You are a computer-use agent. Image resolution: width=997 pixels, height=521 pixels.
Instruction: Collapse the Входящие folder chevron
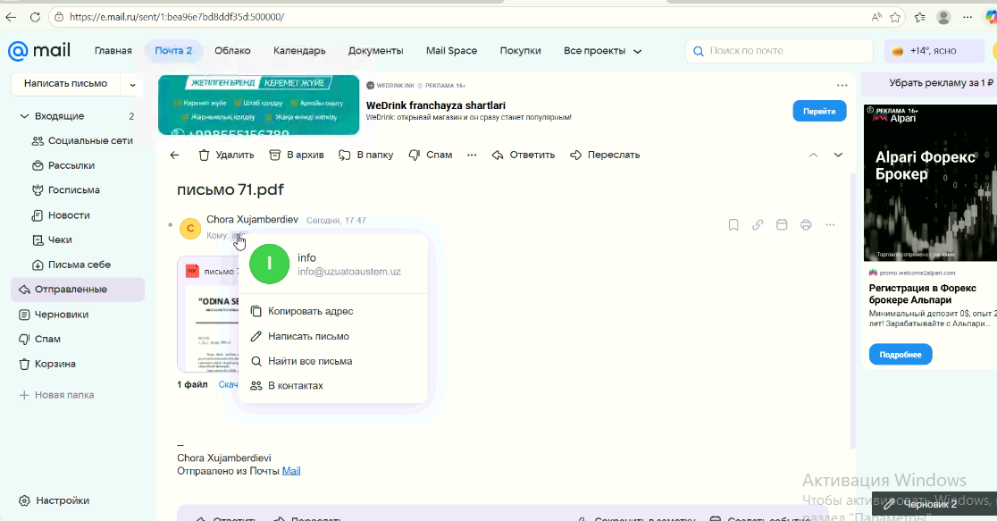24,116
